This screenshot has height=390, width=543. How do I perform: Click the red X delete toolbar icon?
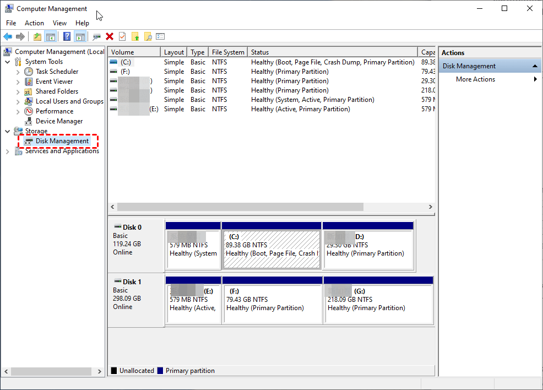click(x=110, y=36)
